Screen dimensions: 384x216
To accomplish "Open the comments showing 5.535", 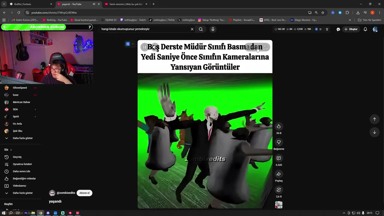I will click(x=279, y=158).
